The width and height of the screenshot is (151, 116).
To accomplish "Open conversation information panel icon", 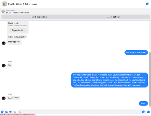I will tap(147, 4).
